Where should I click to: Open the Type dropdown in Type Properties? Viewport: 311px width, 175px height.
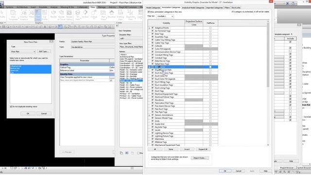[x=93, y=47]
